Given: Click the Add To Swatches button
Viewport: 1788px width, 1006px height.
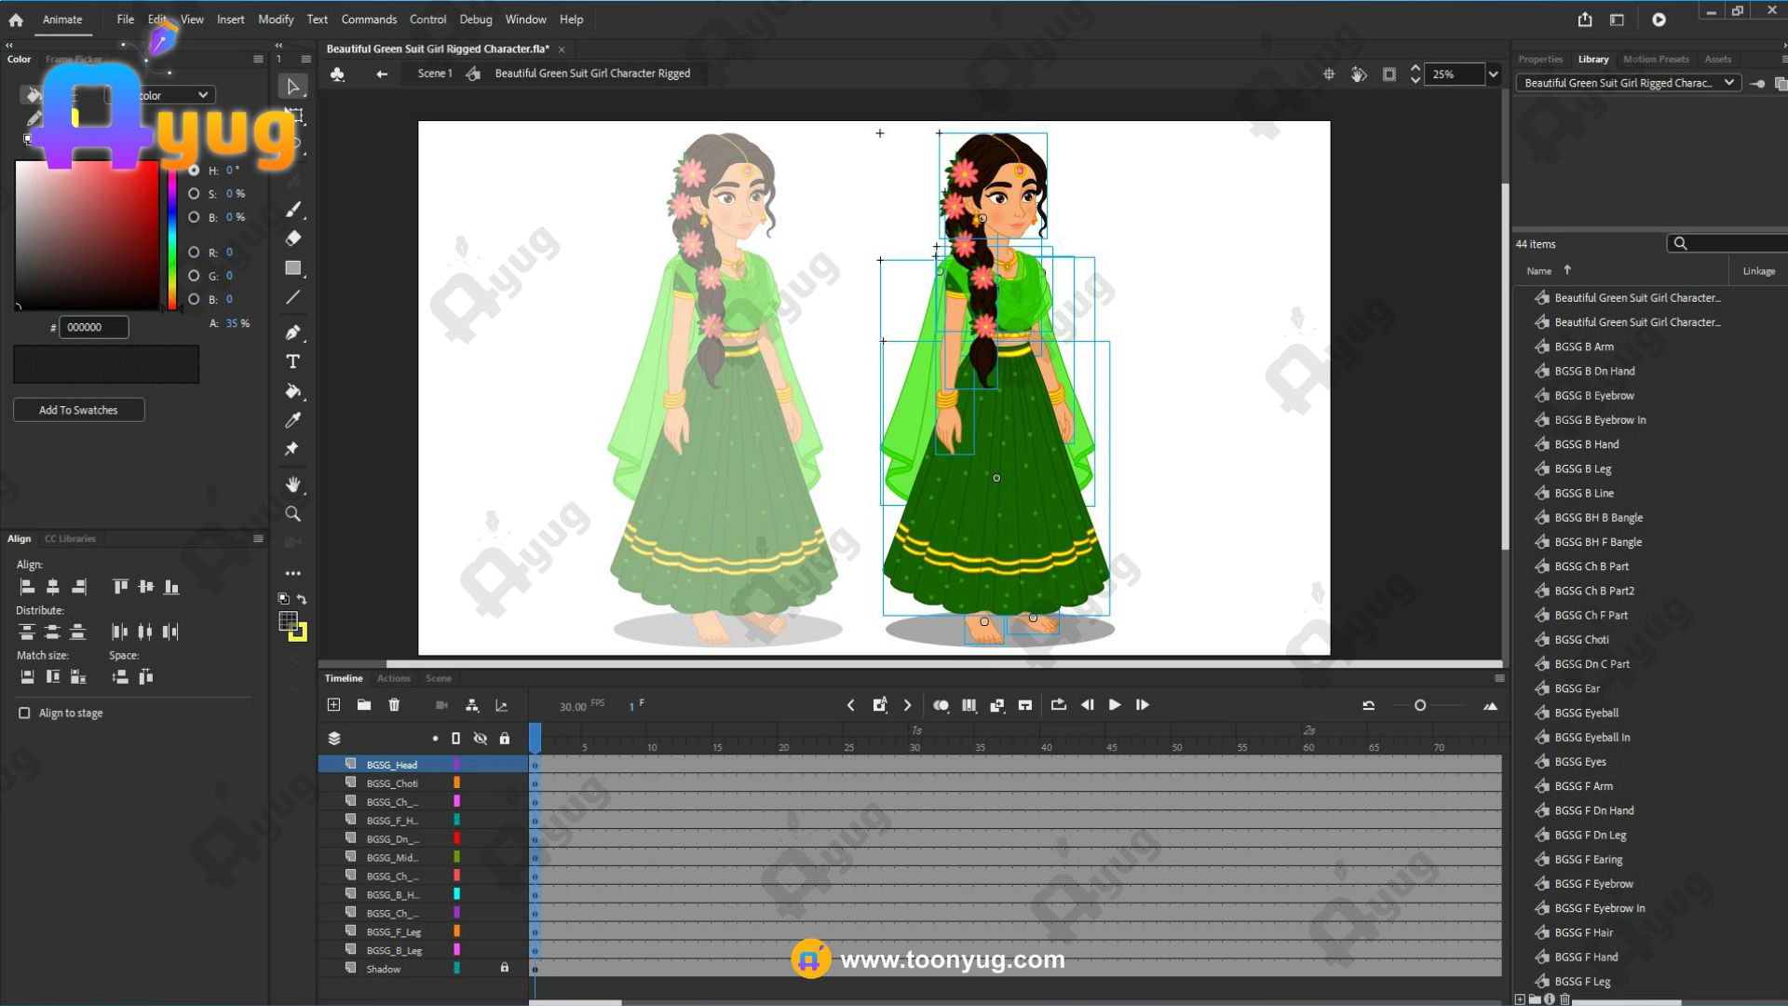Looking at the screenshot, I should pyautogui.click(x=78, y=410).
